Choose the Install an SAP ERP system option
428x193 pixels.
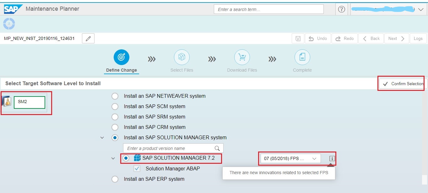tap(115, 179)
